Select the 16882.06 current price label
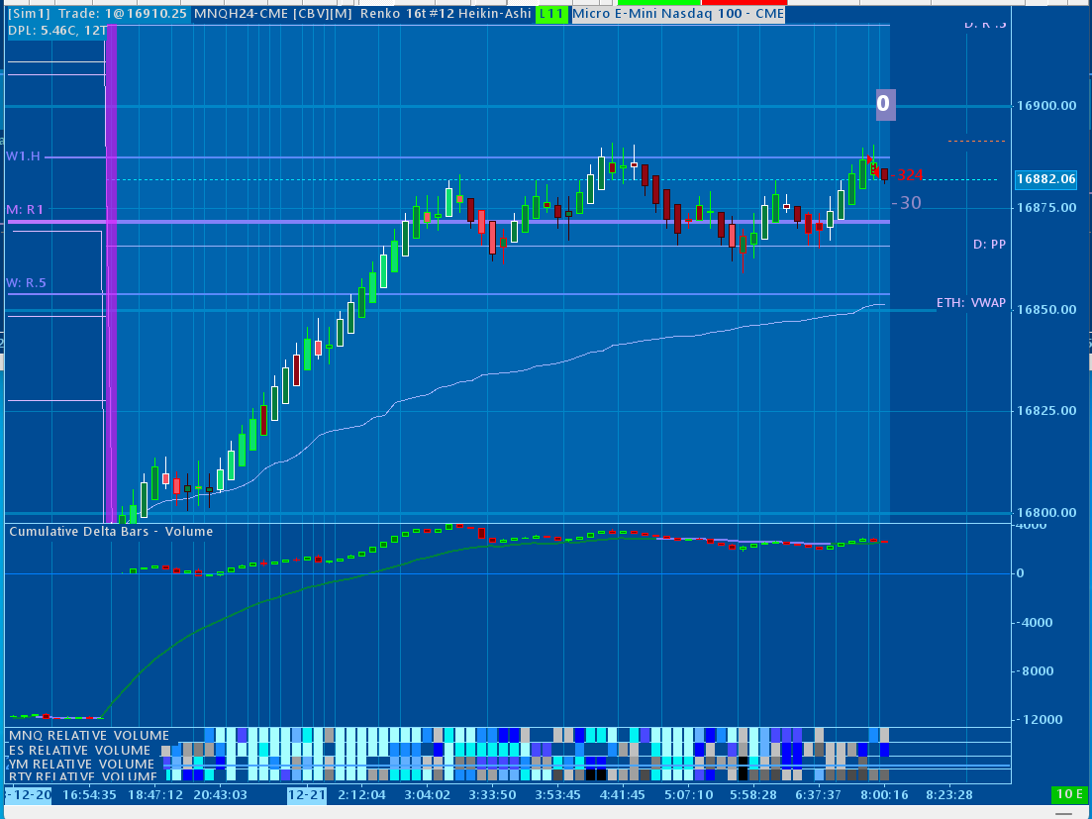 click(x=1046, y=179)
